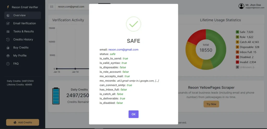Open the Email Verification menu item
Image resolution: width=267 pixels, height=129 pixels.
coord(25,23)
